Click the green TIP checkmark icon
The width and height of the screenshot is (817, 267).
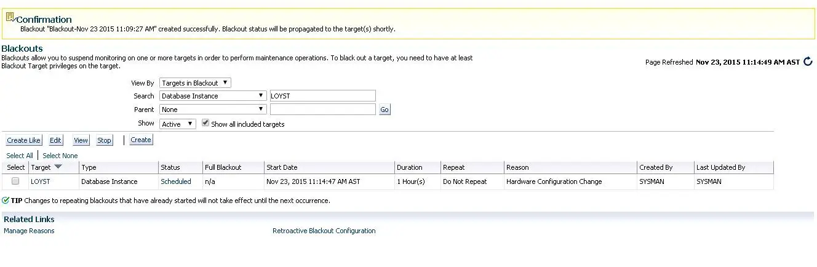(x=6, y=201)
